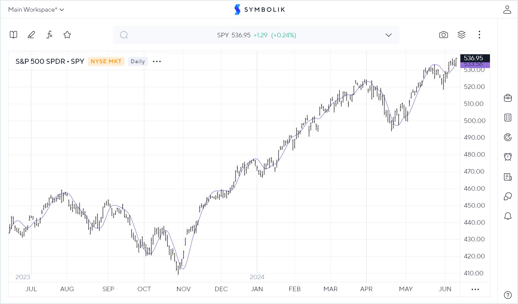Open the fx indicators function icon
Viewport: 518px width, 304px height.
coord(49,35)
